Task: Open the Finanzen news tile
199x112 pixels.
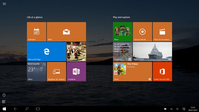Action: tap(123, 52)
